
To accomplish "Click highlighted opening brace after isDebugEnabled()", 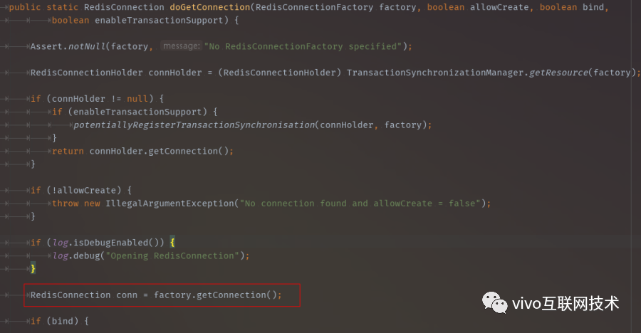I will coord(172,243).
